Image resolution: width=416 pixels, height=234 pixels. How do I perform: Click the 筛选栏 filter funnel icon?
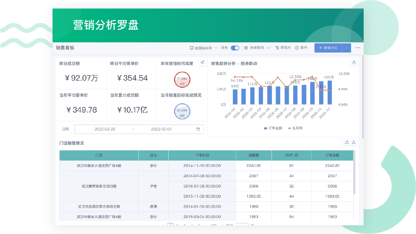pos(277,48)
